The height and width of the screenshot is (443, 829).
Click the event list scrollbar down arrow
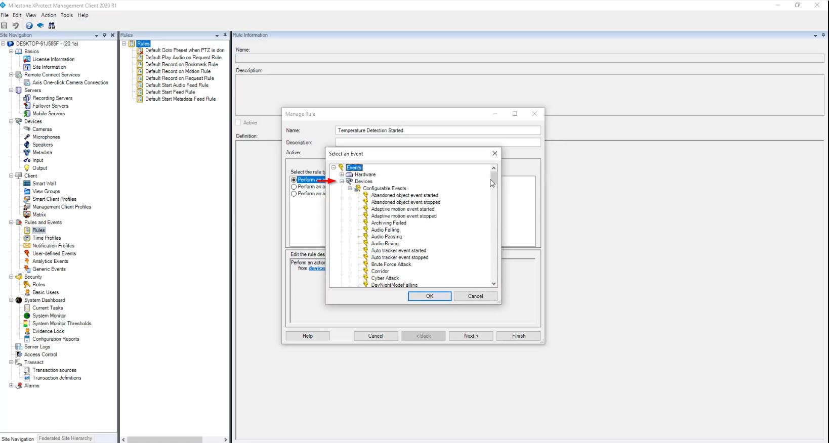pyautogui.click(x=494, y=284)
